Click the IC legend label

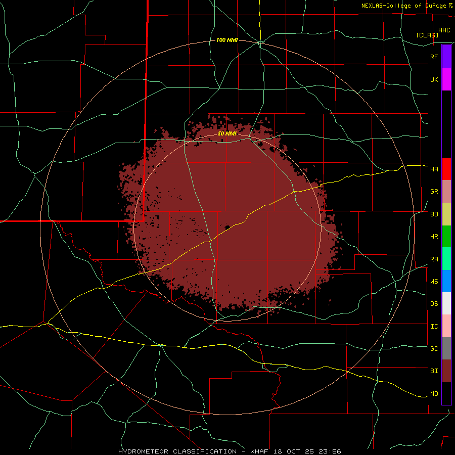point(434,327)
